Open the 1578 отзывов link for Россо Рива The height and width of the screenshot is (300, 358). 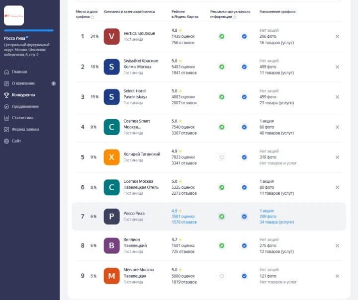184,222
